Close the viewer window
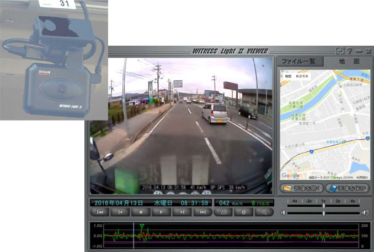The height and width of the screenshot is (252, 374). coord(368,51)
